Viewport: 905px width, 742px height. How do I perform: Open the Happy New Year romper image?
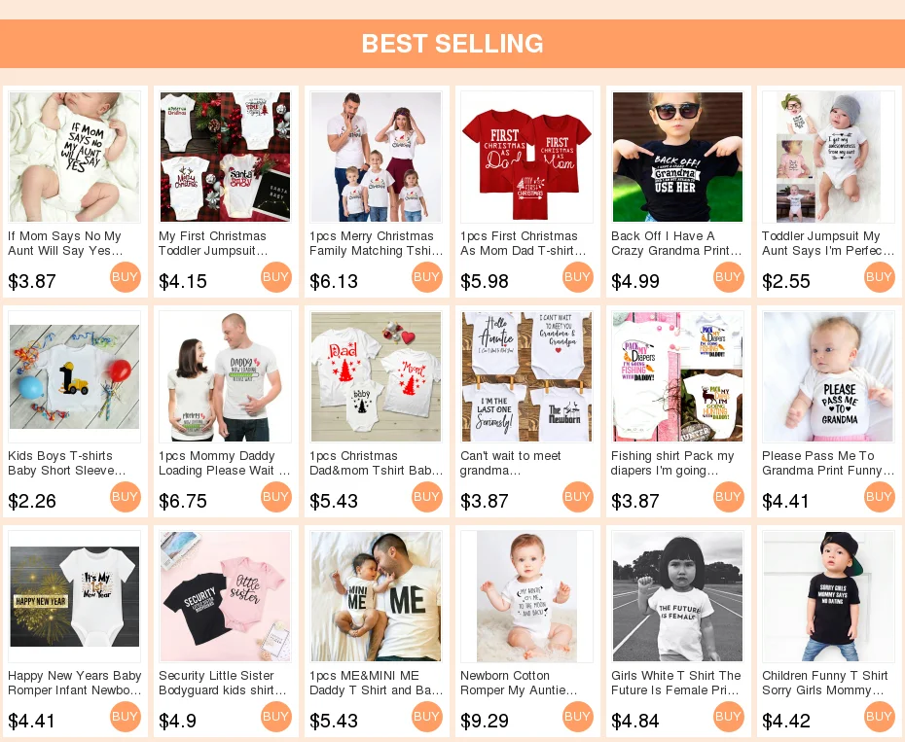[x=75, y=596]
